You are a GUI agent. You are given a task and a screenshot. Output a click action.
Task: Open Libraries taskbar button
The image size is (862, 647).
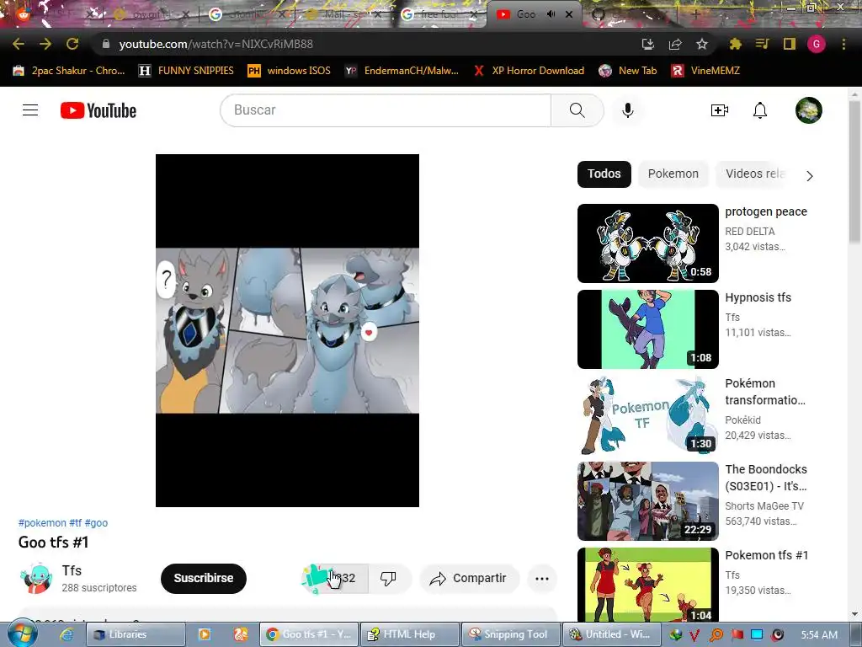(x=136, y=634)
